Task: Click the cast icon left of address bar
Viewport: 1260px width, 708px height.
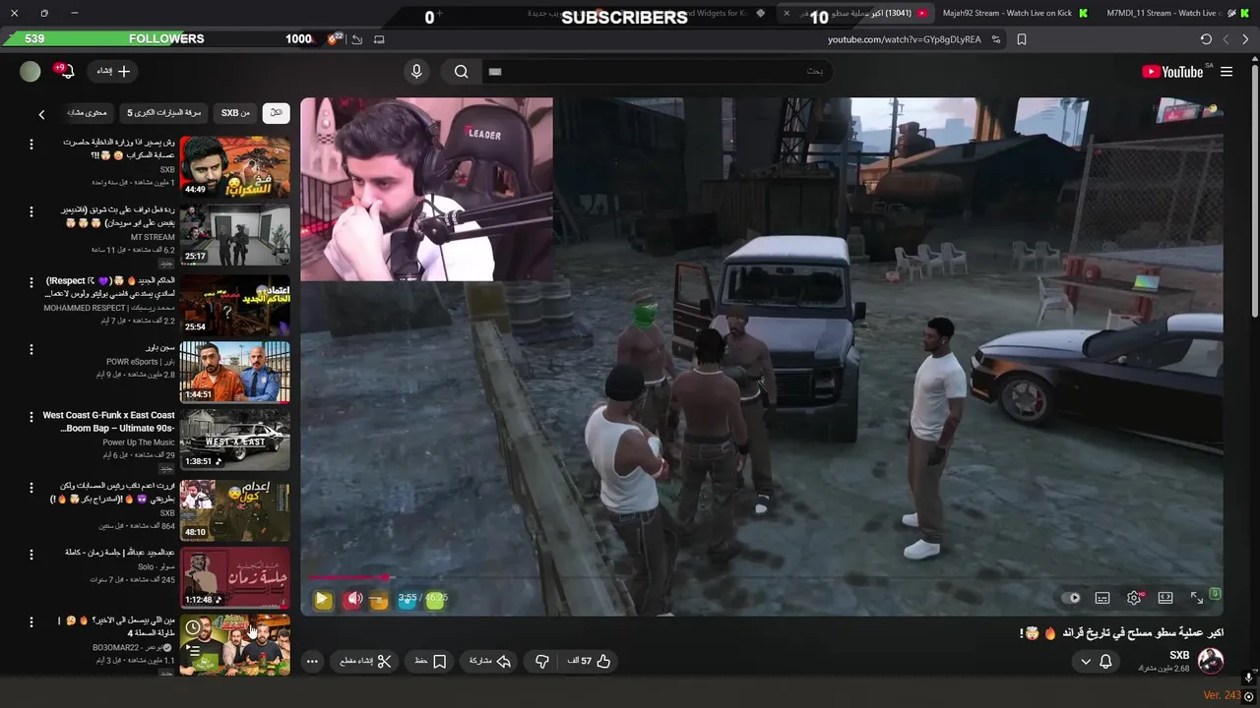Action: [x=379, y=39]
